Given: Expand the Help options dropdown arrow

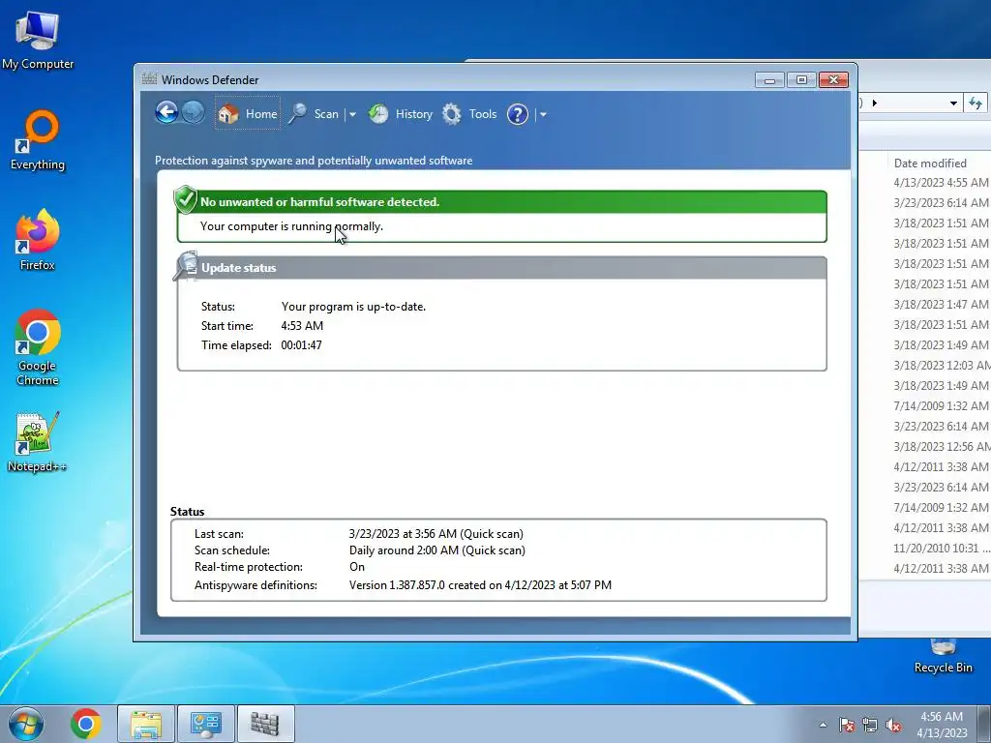Looking at the screenshot, I should coord(543,115).
